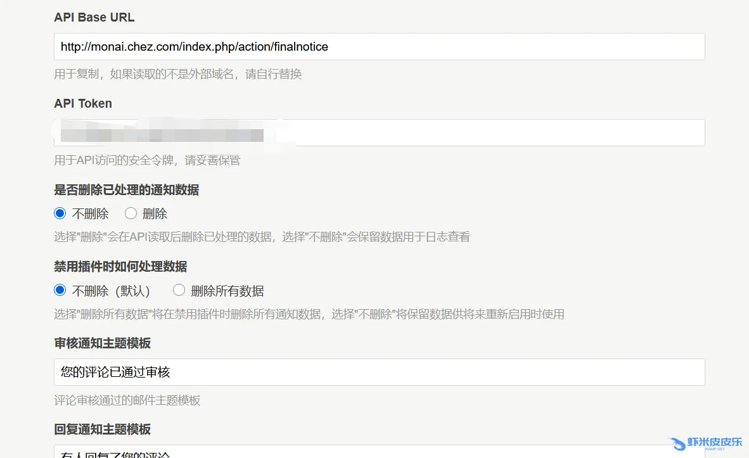Click the 虾米皮皮乐 watermark logo
The image size is (749, 458).
click(x=705, y=443)
